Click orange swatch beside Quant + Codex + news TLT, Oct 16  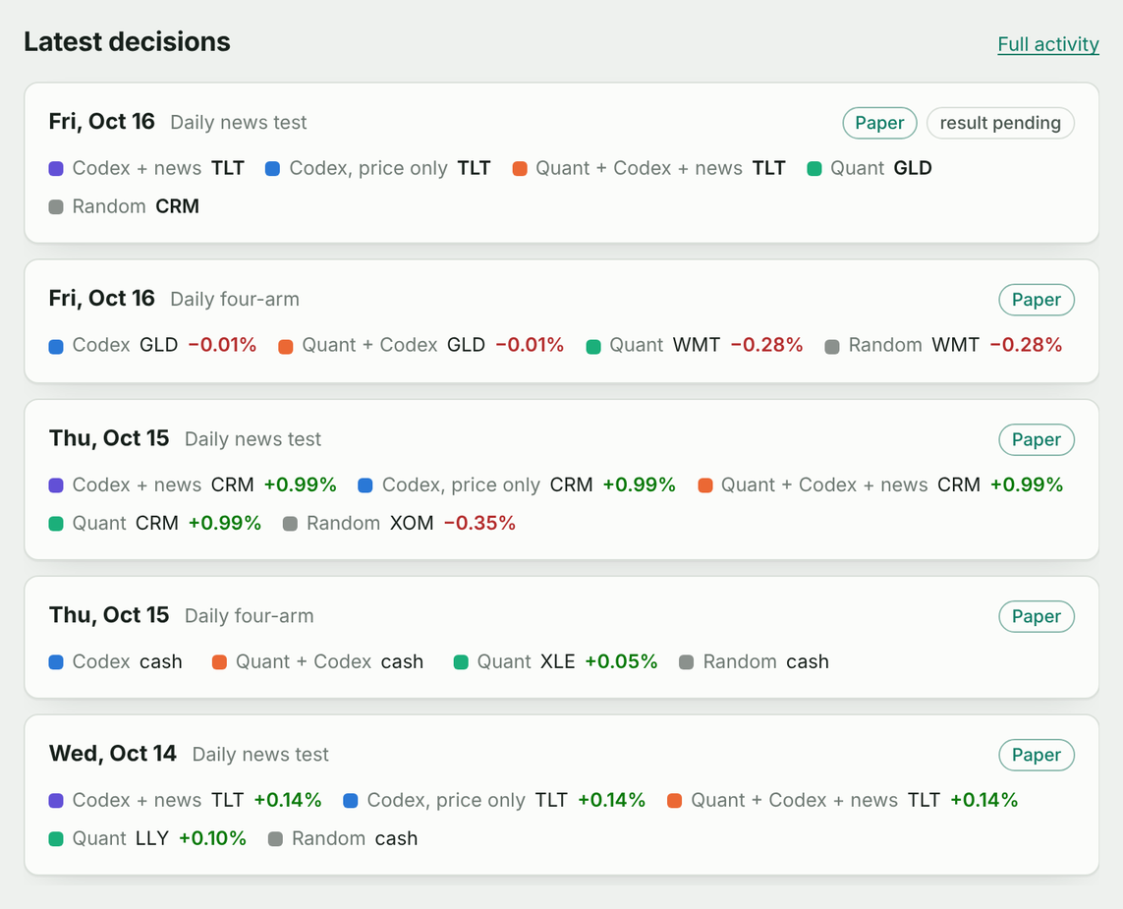tap(520, 169)
